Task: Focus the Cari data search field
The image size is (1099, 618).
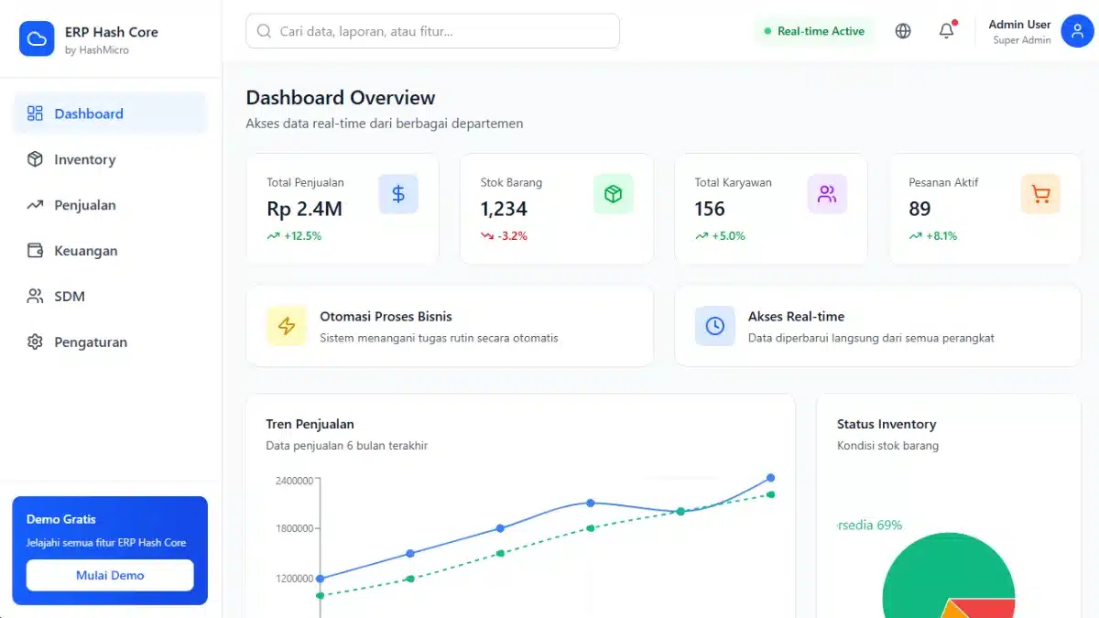Action: [432, 31]
